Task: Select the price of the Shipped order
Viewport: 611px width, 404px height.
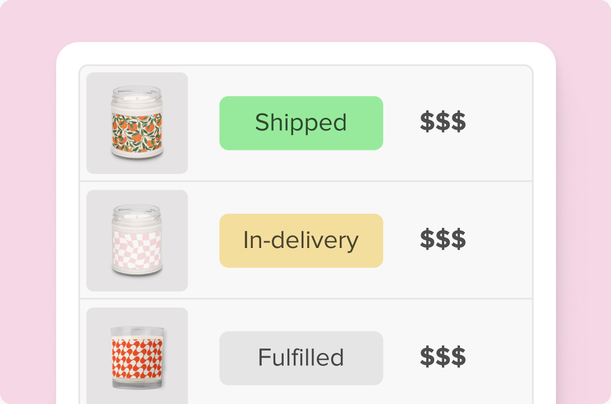Action: click(443, 123)
